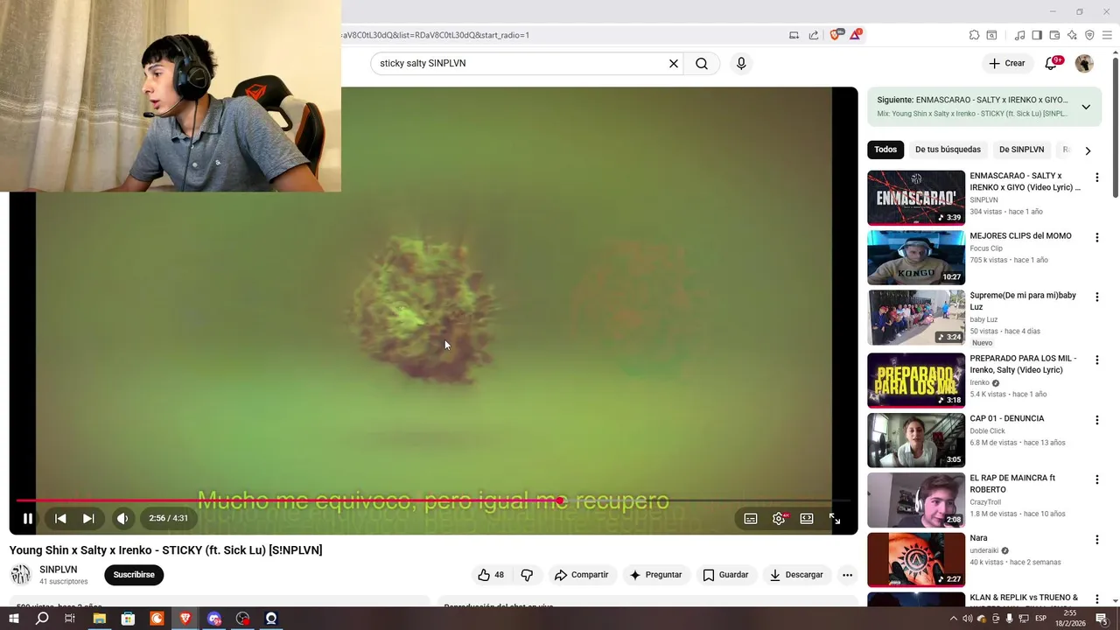
Task: Open the Crear menu
Action: click(1007, 63)
